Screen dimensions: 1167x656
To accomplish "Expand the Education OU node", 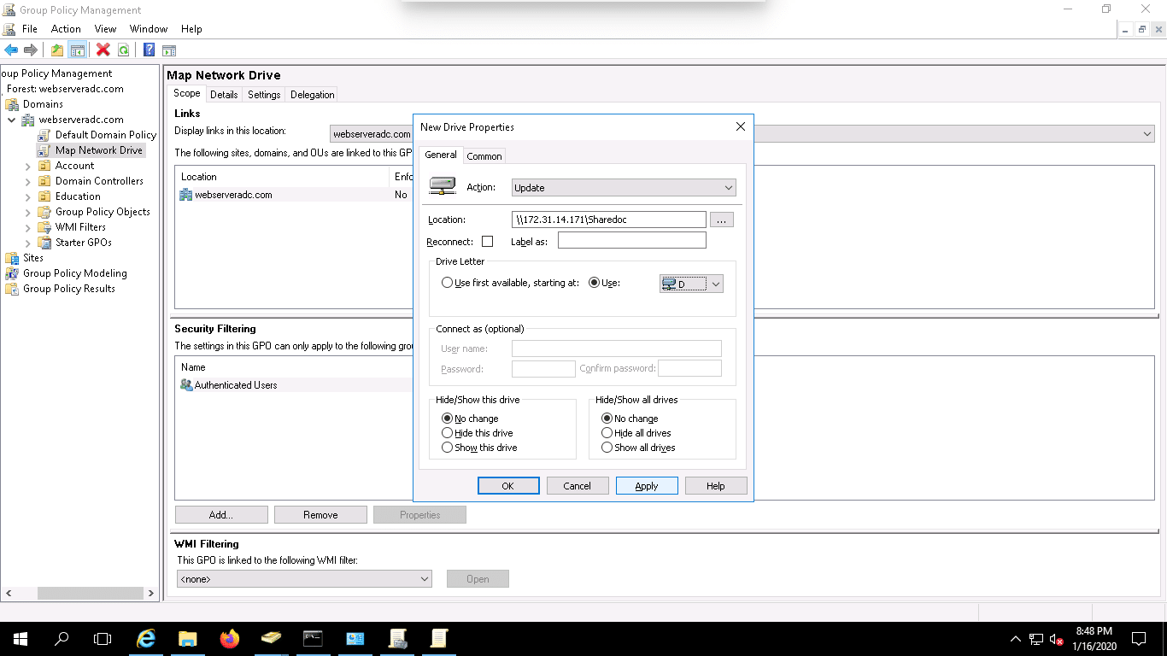I will 28,197.
